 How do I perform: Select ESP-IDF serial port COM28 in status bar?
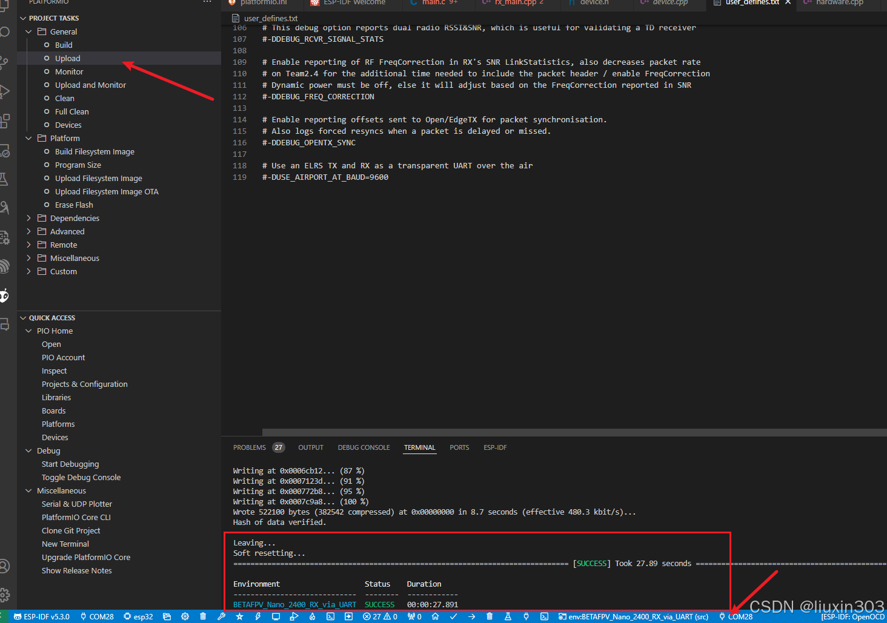point(97,616)
